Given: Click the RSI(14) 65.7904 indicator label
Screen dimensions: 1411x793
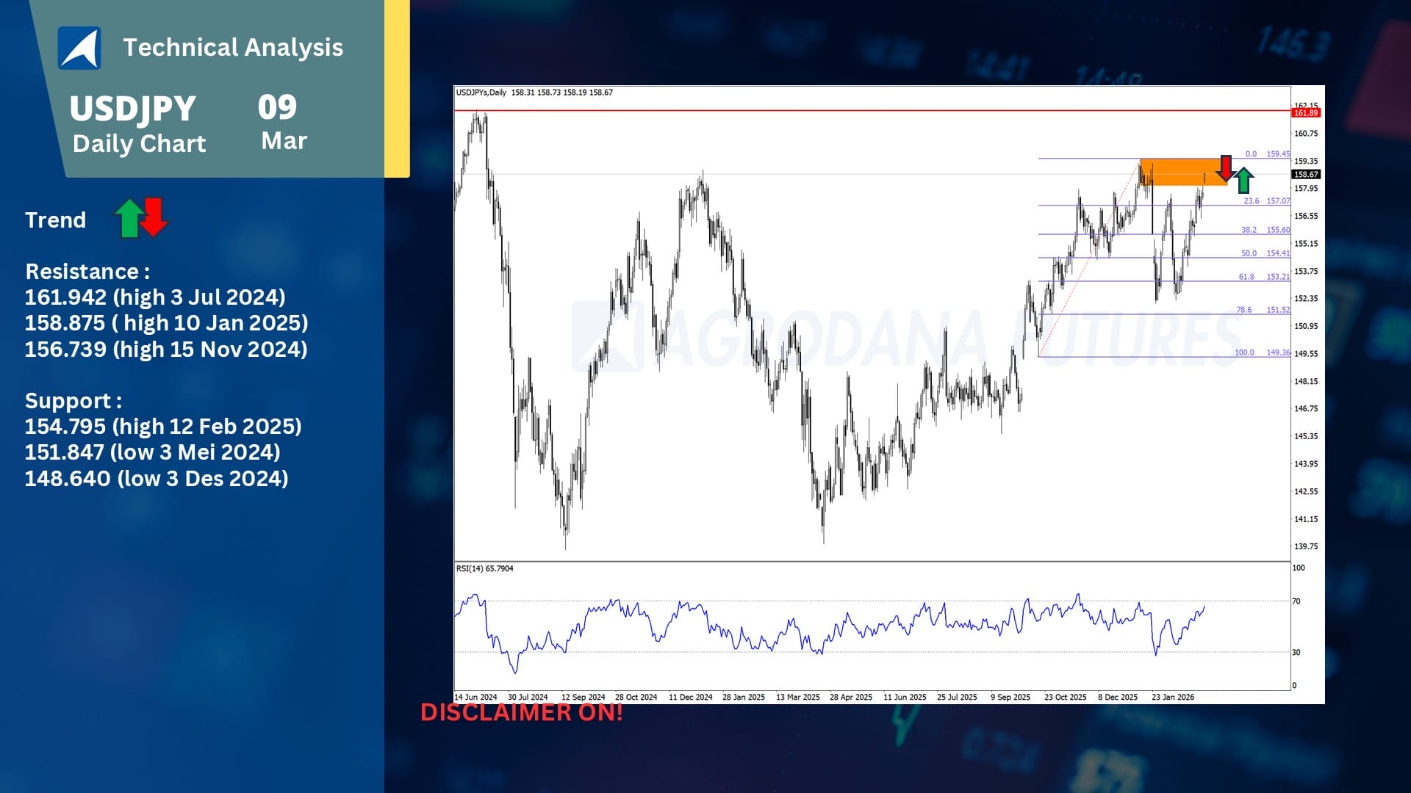Looking at the screenshot, I should [484, 569].
